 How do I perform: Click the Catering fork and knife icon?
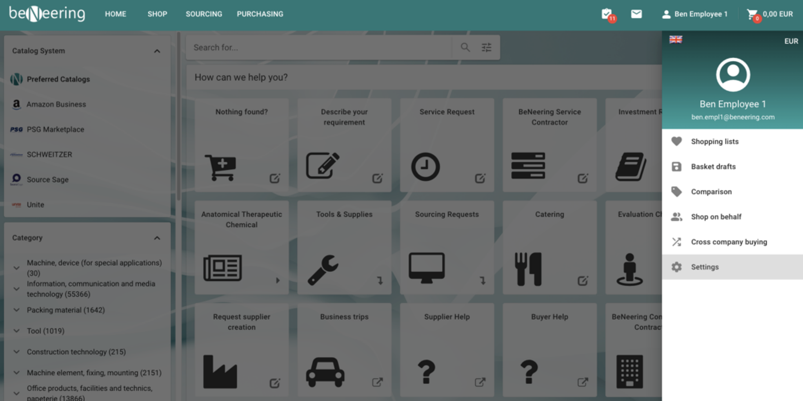pos(528,269)
